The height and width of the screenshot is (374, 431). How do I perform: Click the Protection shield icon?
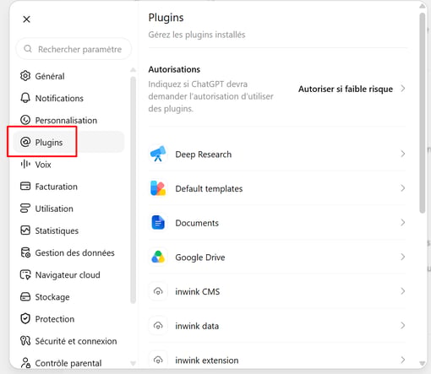[x=25, y=319]
